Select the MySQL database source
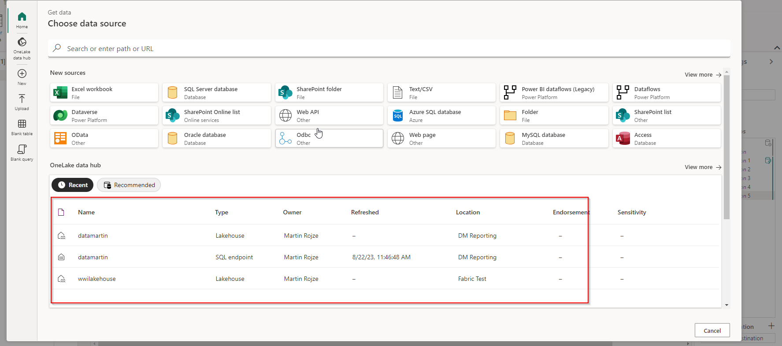The width and height of the screenshot is (782, 346). [x=554, y=139]
